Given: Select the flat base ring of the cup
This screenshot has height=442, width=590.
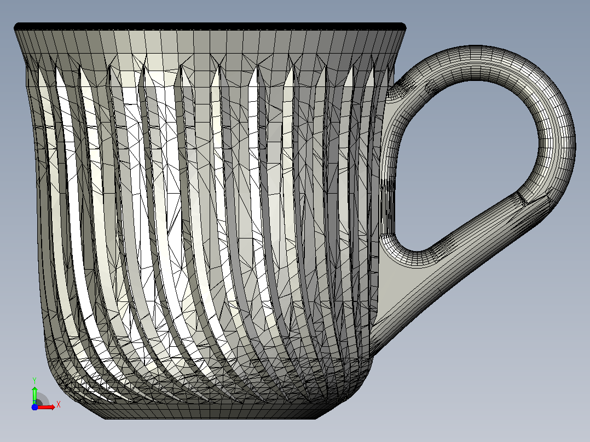Looking at the screenshot, I should pos(210,411).
